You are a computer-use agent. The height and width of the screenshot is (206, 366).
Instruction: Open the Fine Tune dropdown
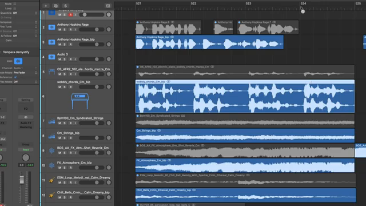(x=36, y=27)
